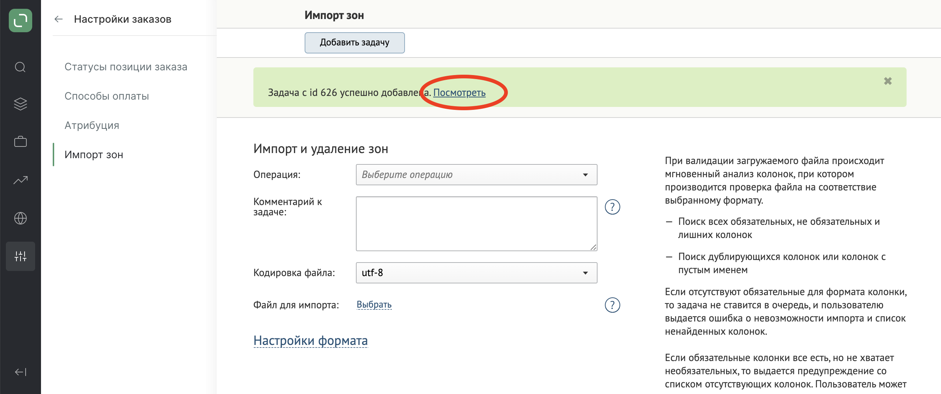Screen dimensions: 941x394
Task: Open the trending chart icon in sidebar
Action: pyautogui.click(x=21, y=180)
